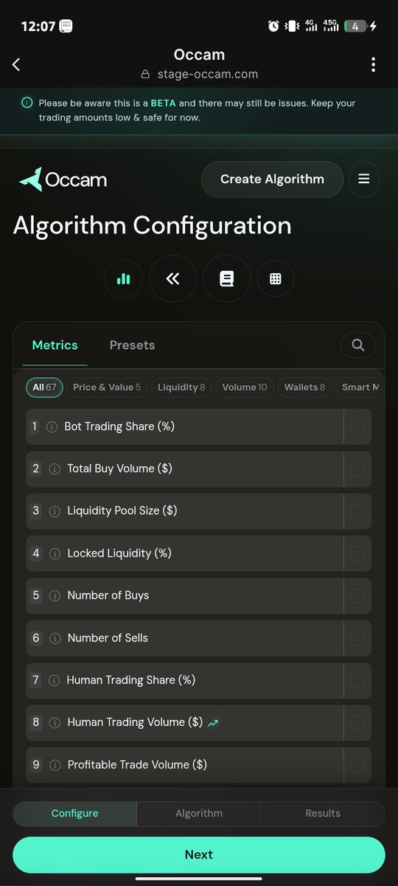Go to the Configure step

tap(74, 814)
